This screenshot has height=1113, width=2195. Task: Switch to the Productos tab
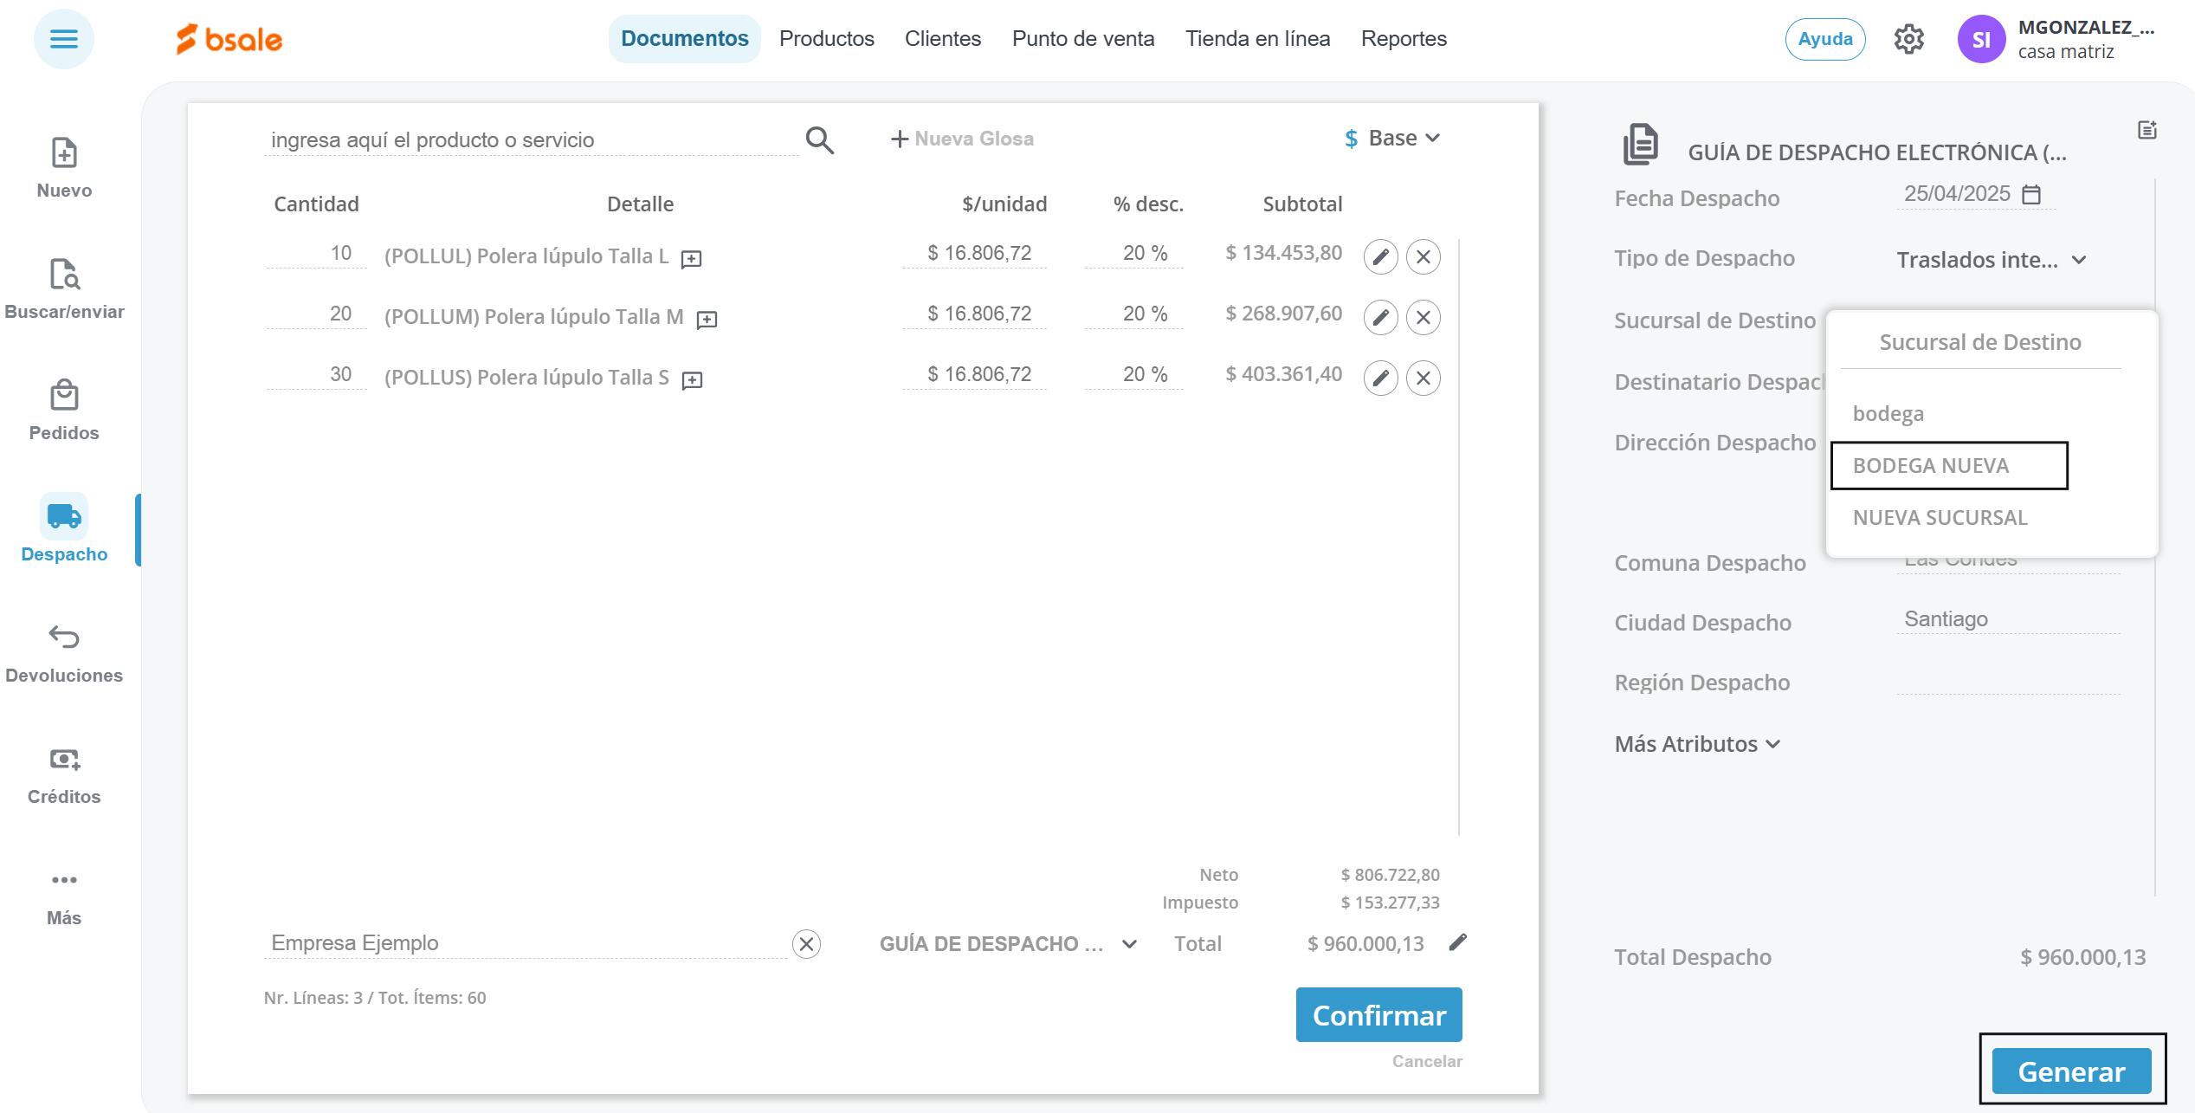[826, 39]
